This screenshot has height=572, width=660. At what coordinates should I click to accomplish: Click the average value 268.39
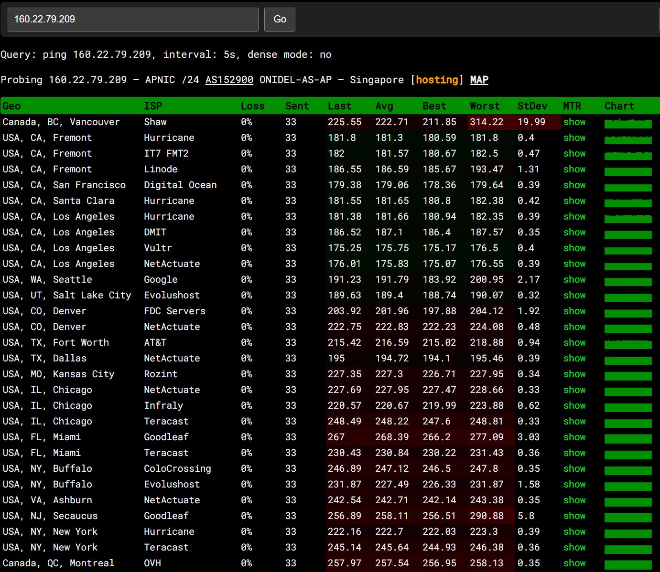tap(392, 437)
